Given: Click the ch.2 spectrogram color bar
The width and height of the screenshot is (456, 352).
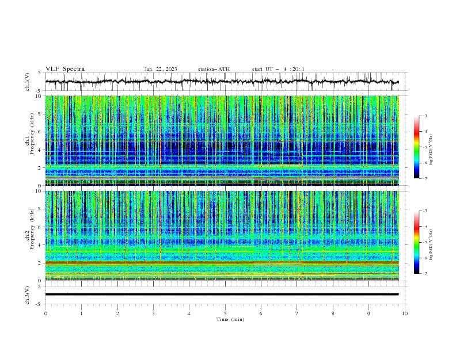Looking at the screenshot, I should (416, 242).
